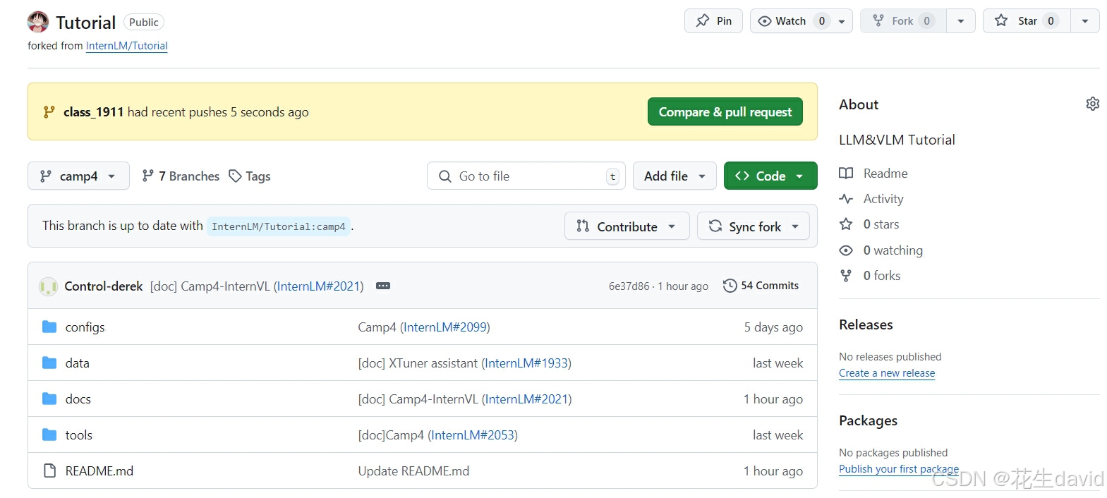
Task: Click the README.md file icon
Action: [x=49, y=470]
